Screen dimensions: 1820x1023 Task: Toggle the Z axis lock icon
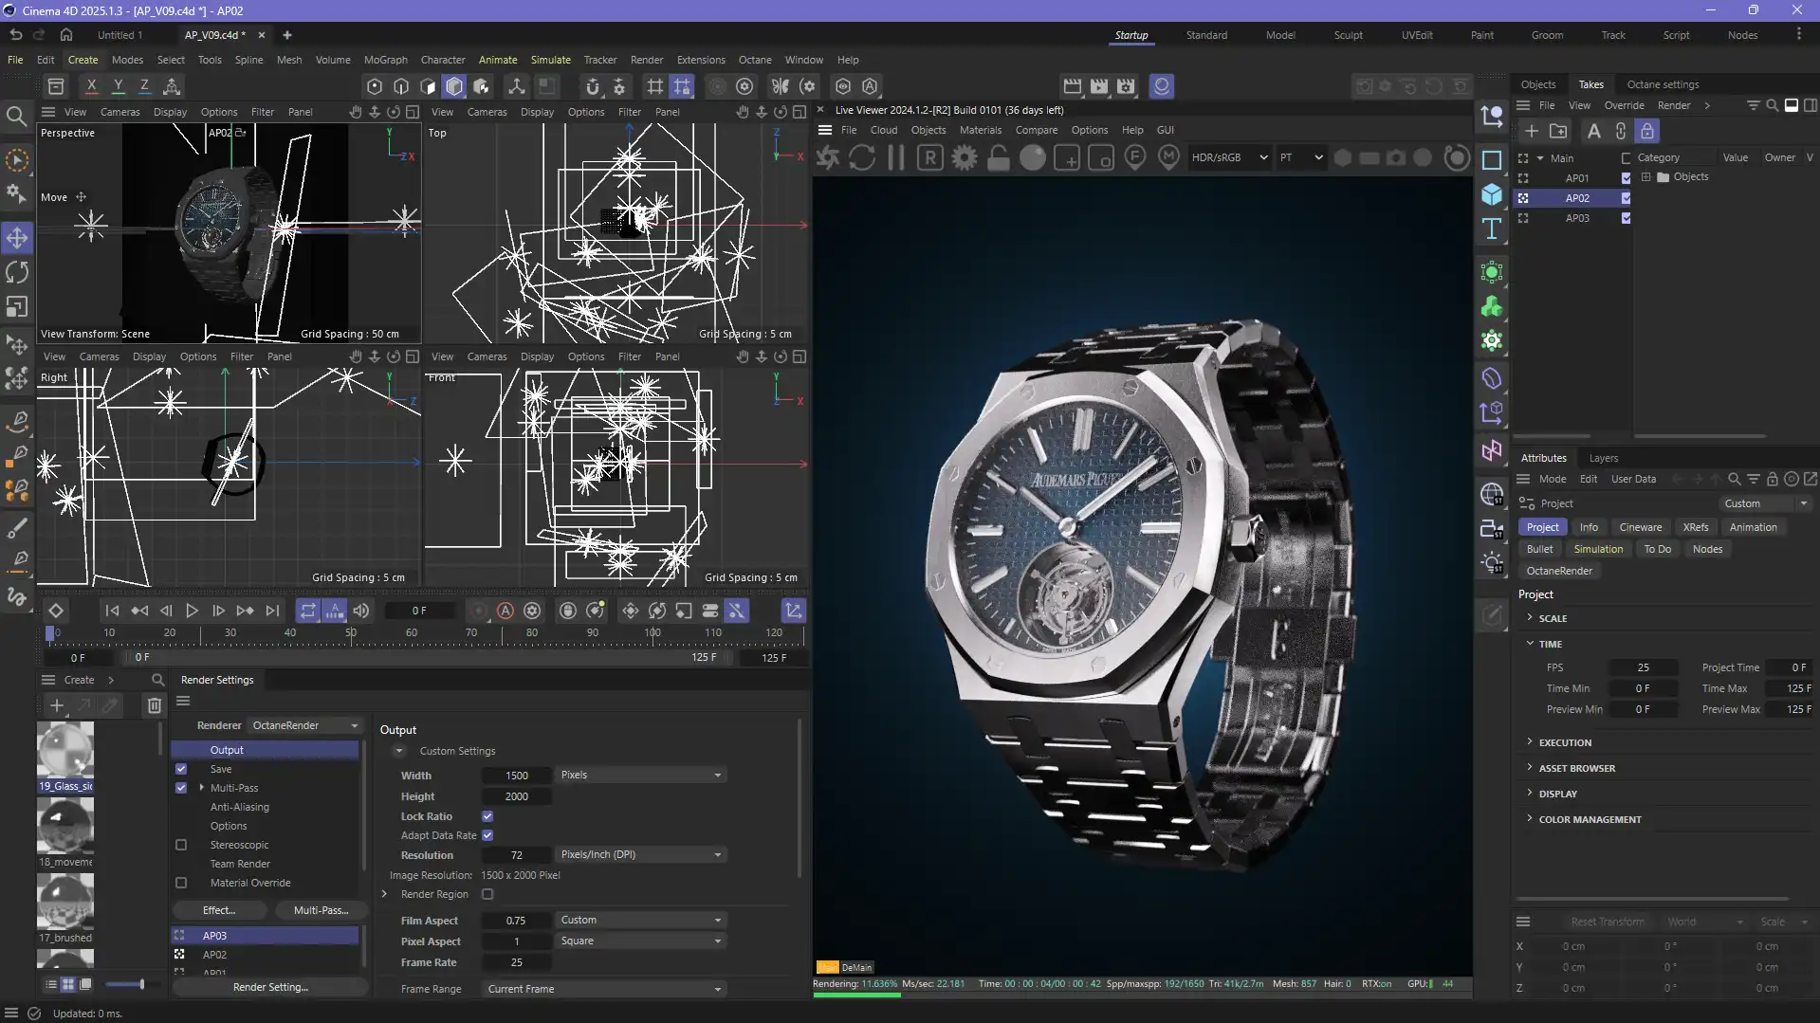click(144, 86)
